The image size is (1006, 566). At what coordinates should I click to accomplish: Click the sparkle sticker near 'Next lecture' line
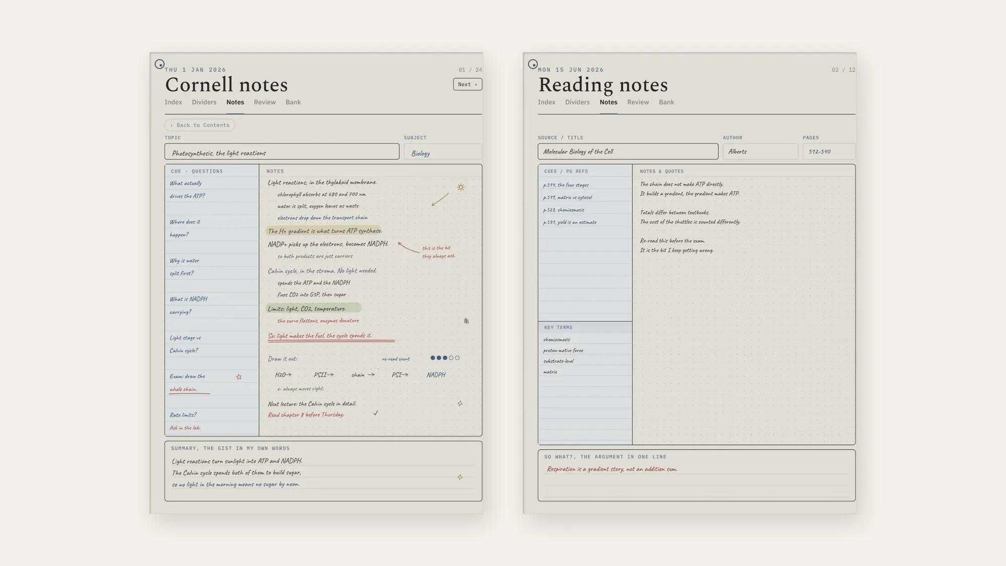460,403
